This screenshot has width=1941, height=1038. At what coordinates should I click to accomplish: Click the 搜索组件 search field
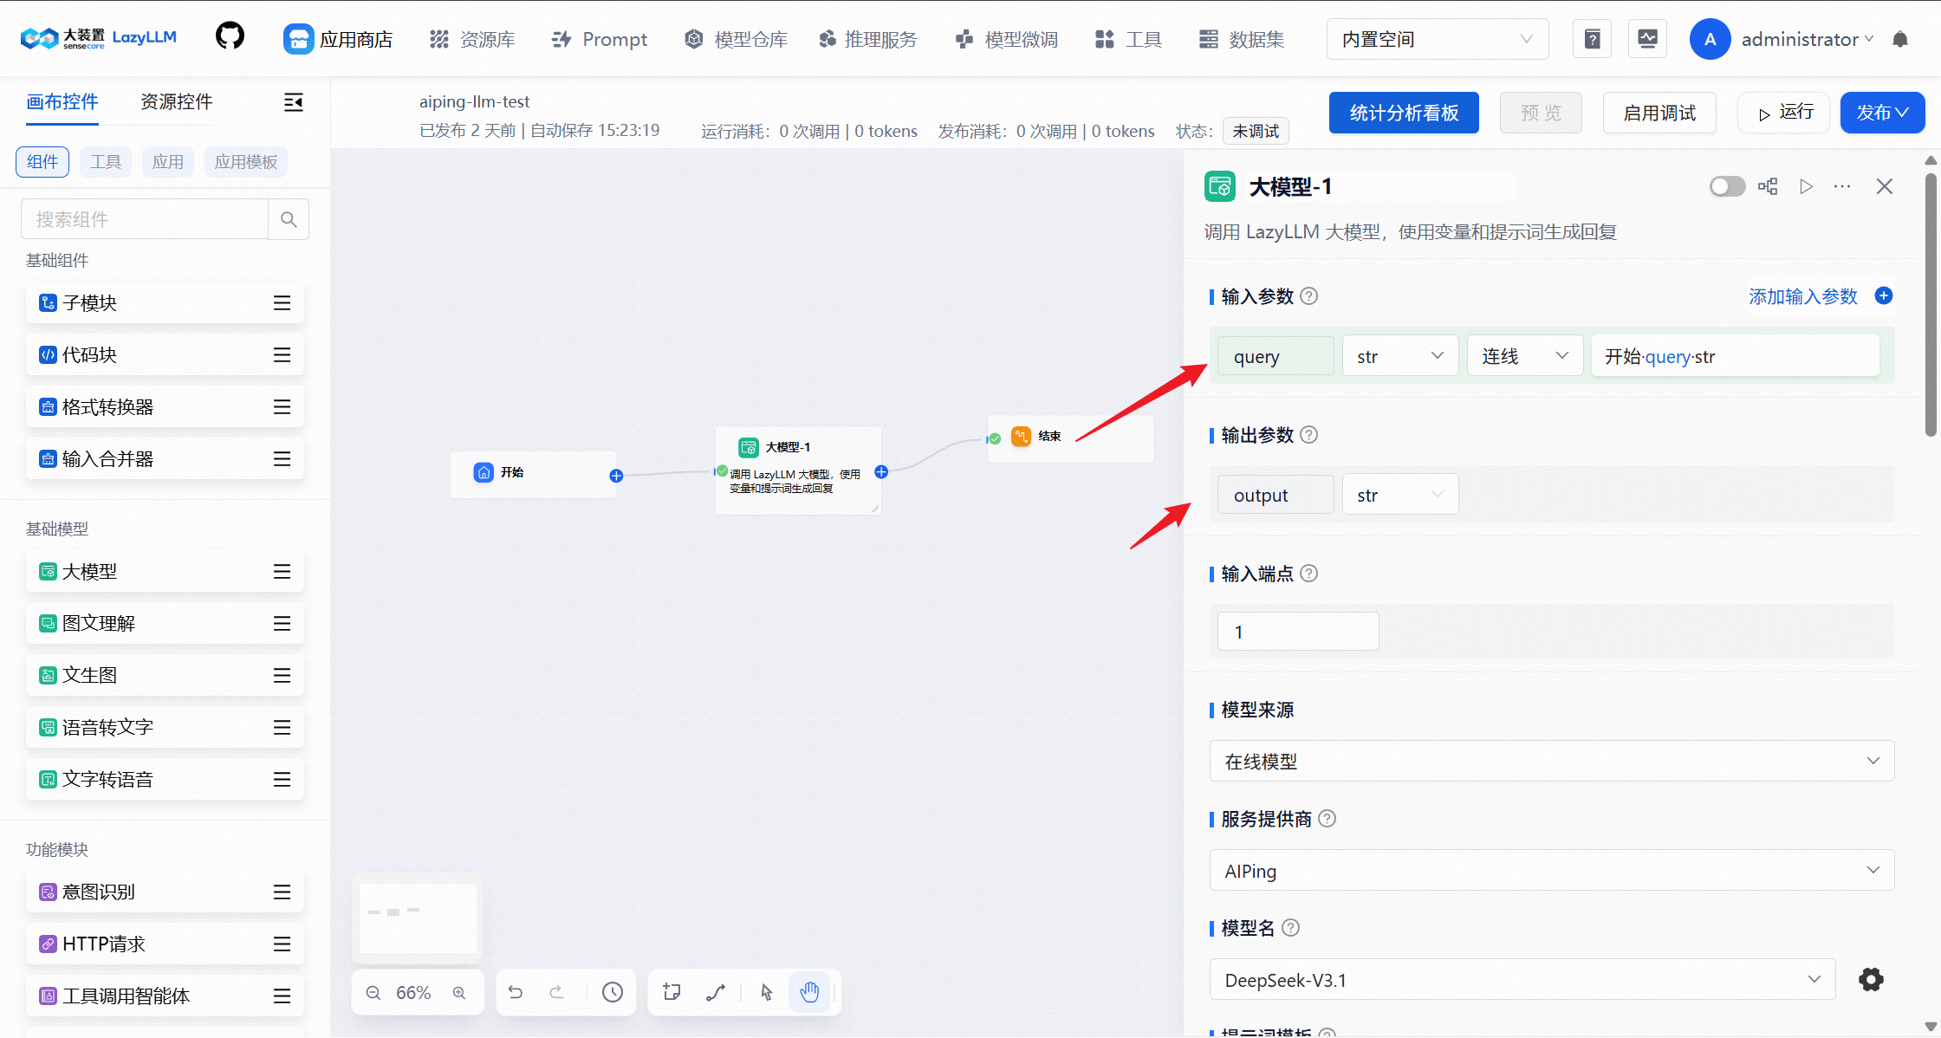[145, 218]
